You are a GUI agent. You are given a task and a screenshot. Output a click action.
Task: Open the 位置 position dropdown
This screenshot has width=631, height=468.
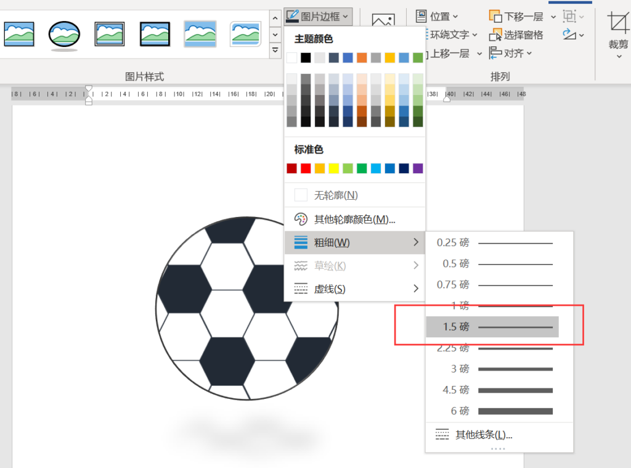pos(437,17)
